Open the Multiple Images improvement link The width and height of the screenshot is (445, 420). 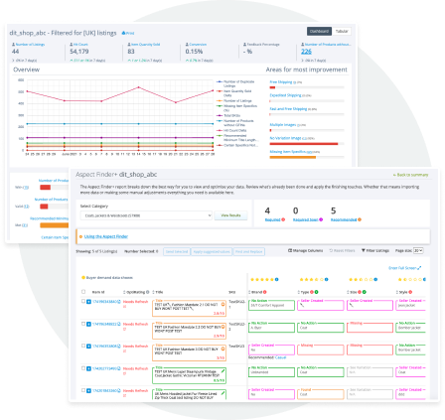click(x=283, y=125)
